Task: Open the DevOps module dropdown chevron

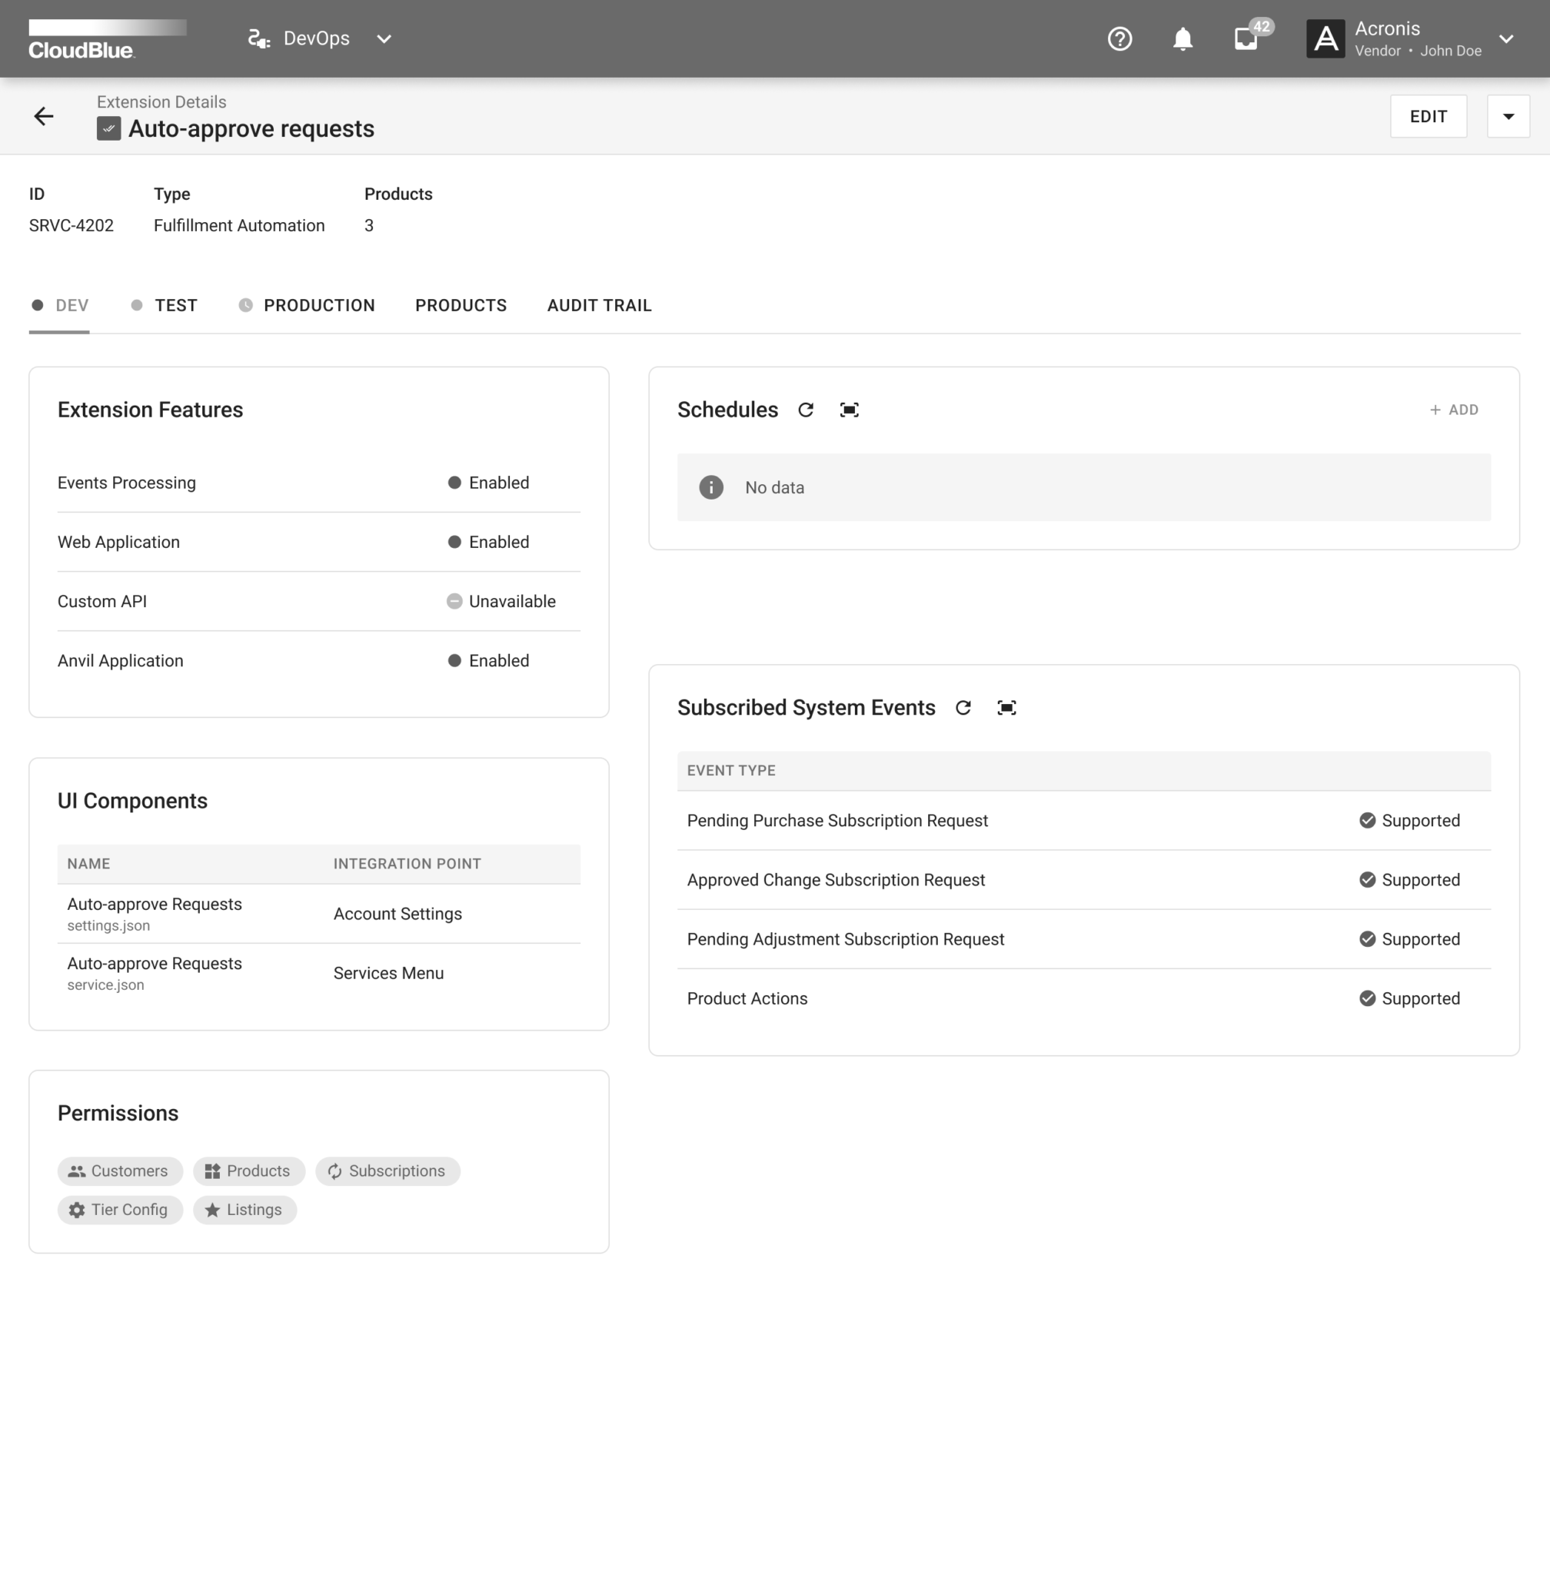Action: pos(384,39)
